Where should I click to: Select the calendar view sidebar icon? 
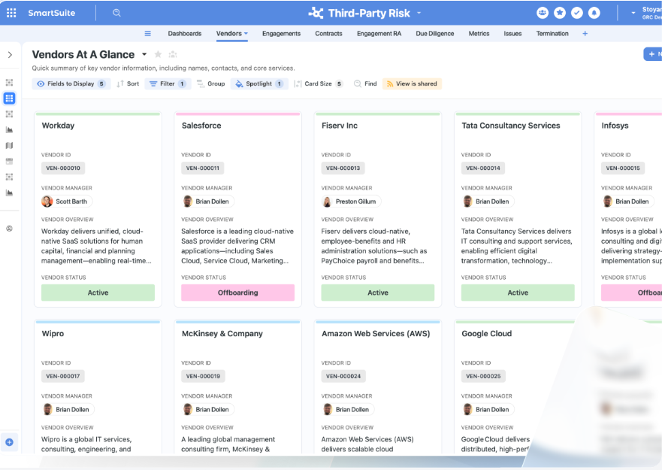tap(9, 161)
